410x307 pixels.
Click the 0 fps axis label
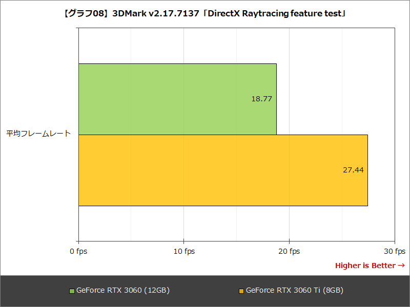click(78, 251)
